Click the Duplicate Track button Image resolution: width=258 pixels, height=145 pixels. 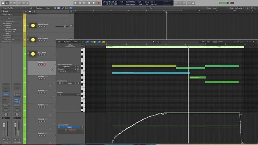click(30, 12)
